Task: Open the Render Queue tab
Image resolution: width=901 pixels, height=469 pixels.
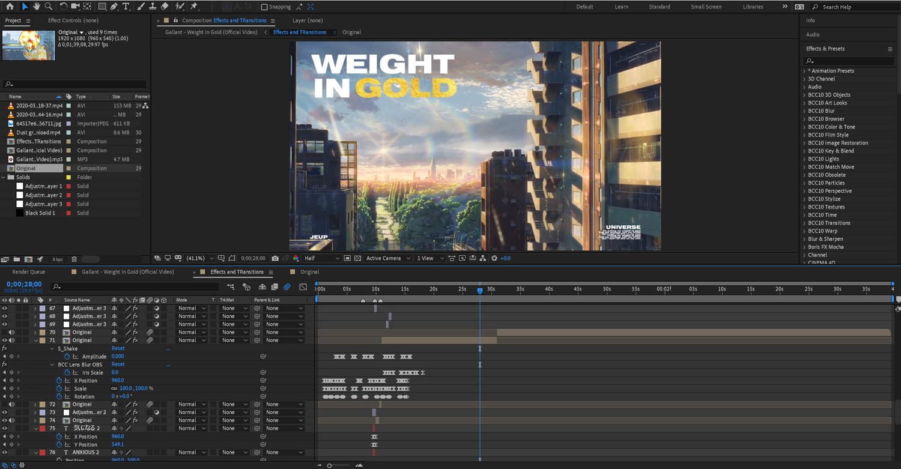Action: point(29,272)
